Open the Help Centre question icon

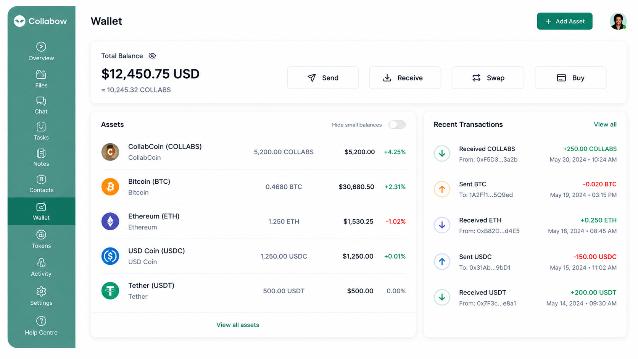click(41, 321)
